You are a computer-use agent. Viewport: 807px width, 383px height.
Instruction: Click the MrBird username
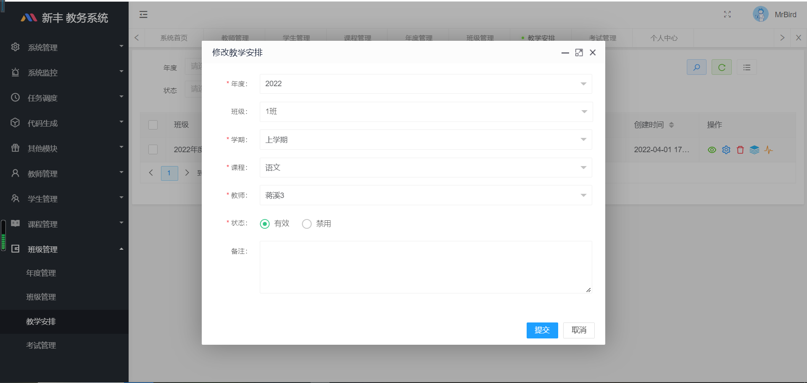pos(785,15)
